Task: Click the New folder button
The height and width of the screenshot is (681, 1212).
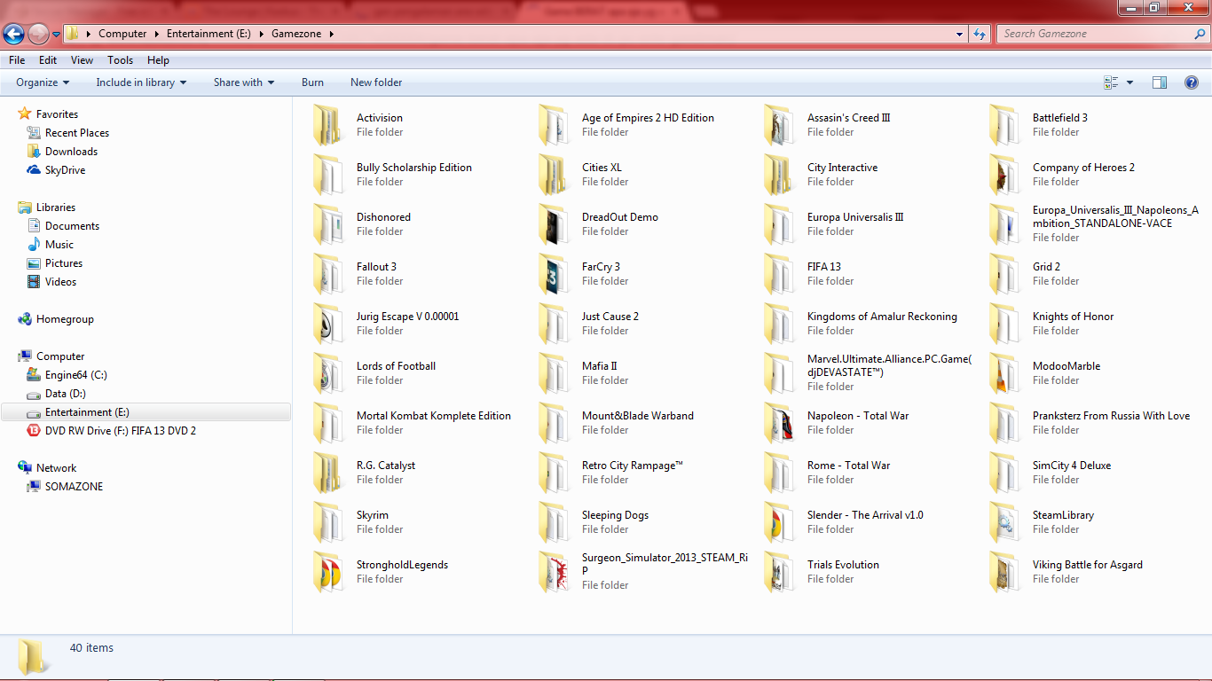Action: click(376, 82)
